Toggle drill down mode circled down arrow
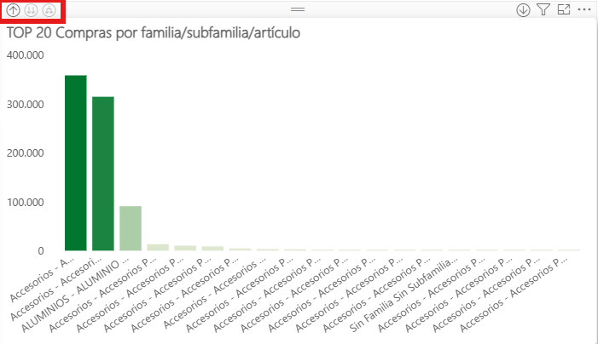 pos(524,10)
